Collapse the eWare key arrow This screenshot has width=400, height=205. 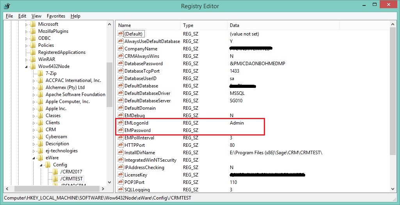click(34, 158)
